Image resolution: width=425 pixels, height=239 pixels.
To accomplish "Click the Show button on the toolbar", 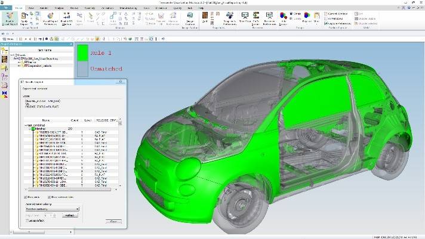I will click(8, 39).
